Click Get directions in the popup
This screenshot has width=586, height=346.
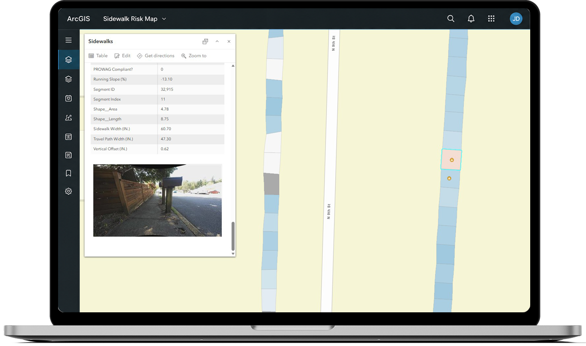pyautogui.click(x=156, y=56)
